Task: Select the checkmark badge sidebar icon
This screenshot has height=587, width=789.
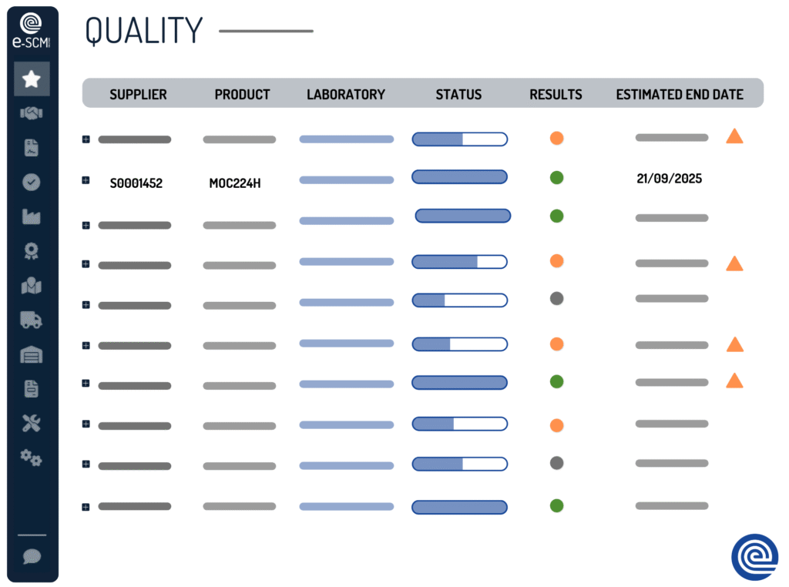Action: click(32, 183)
